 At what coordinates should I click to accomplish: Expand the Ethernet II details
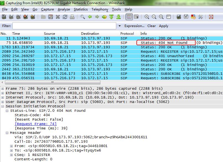[2, 93]
